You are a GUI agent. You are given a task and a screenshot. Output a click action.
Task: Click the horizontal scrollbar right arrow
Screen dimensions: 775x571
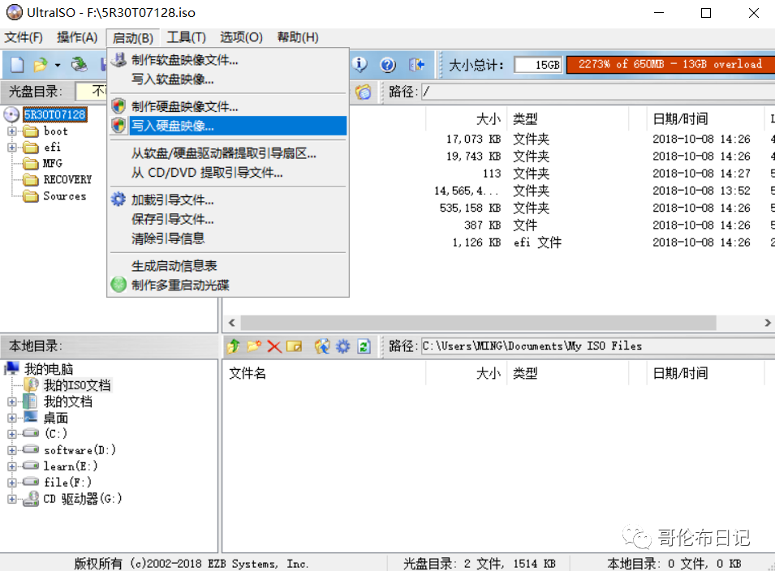tap(767, 323)
